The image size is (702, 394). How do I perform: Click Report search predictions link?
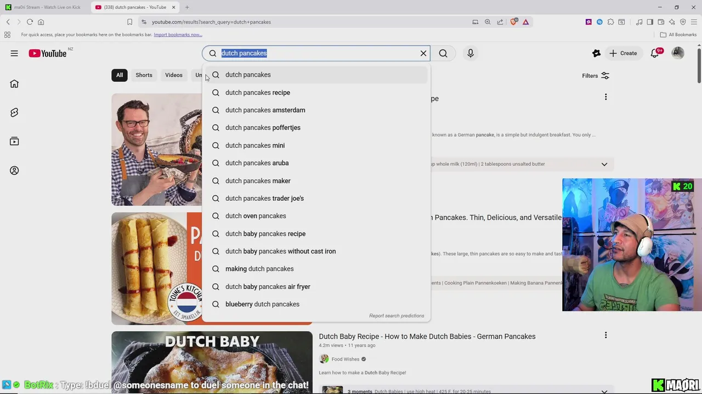[397, 316]
